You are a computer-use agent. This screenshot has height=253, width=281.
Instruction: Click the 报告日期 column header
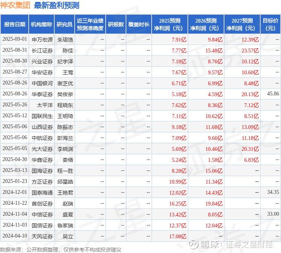(14, 25)
